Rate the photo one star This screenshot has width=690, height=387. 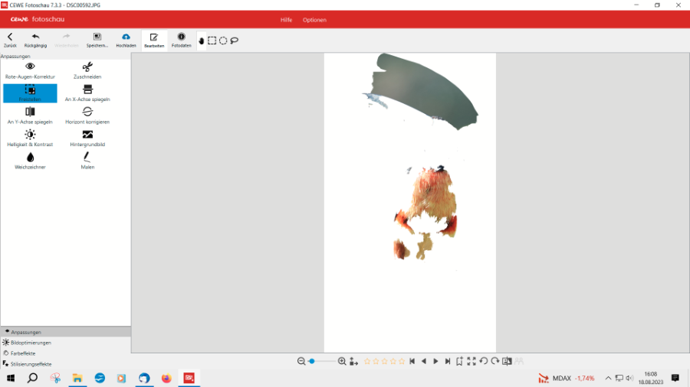click(367, 361)
